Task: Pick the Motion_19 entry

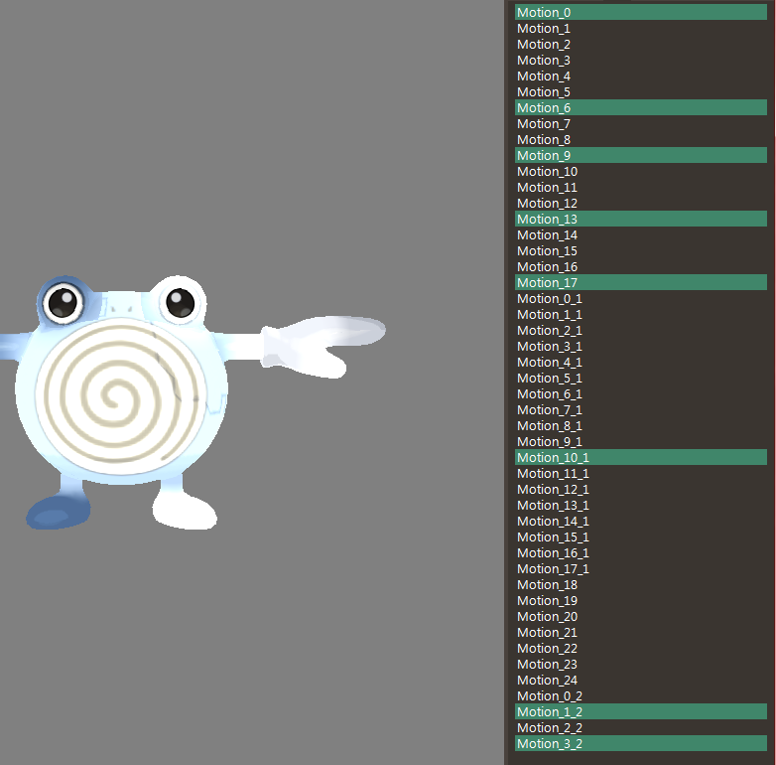Action: coord(640,599)
